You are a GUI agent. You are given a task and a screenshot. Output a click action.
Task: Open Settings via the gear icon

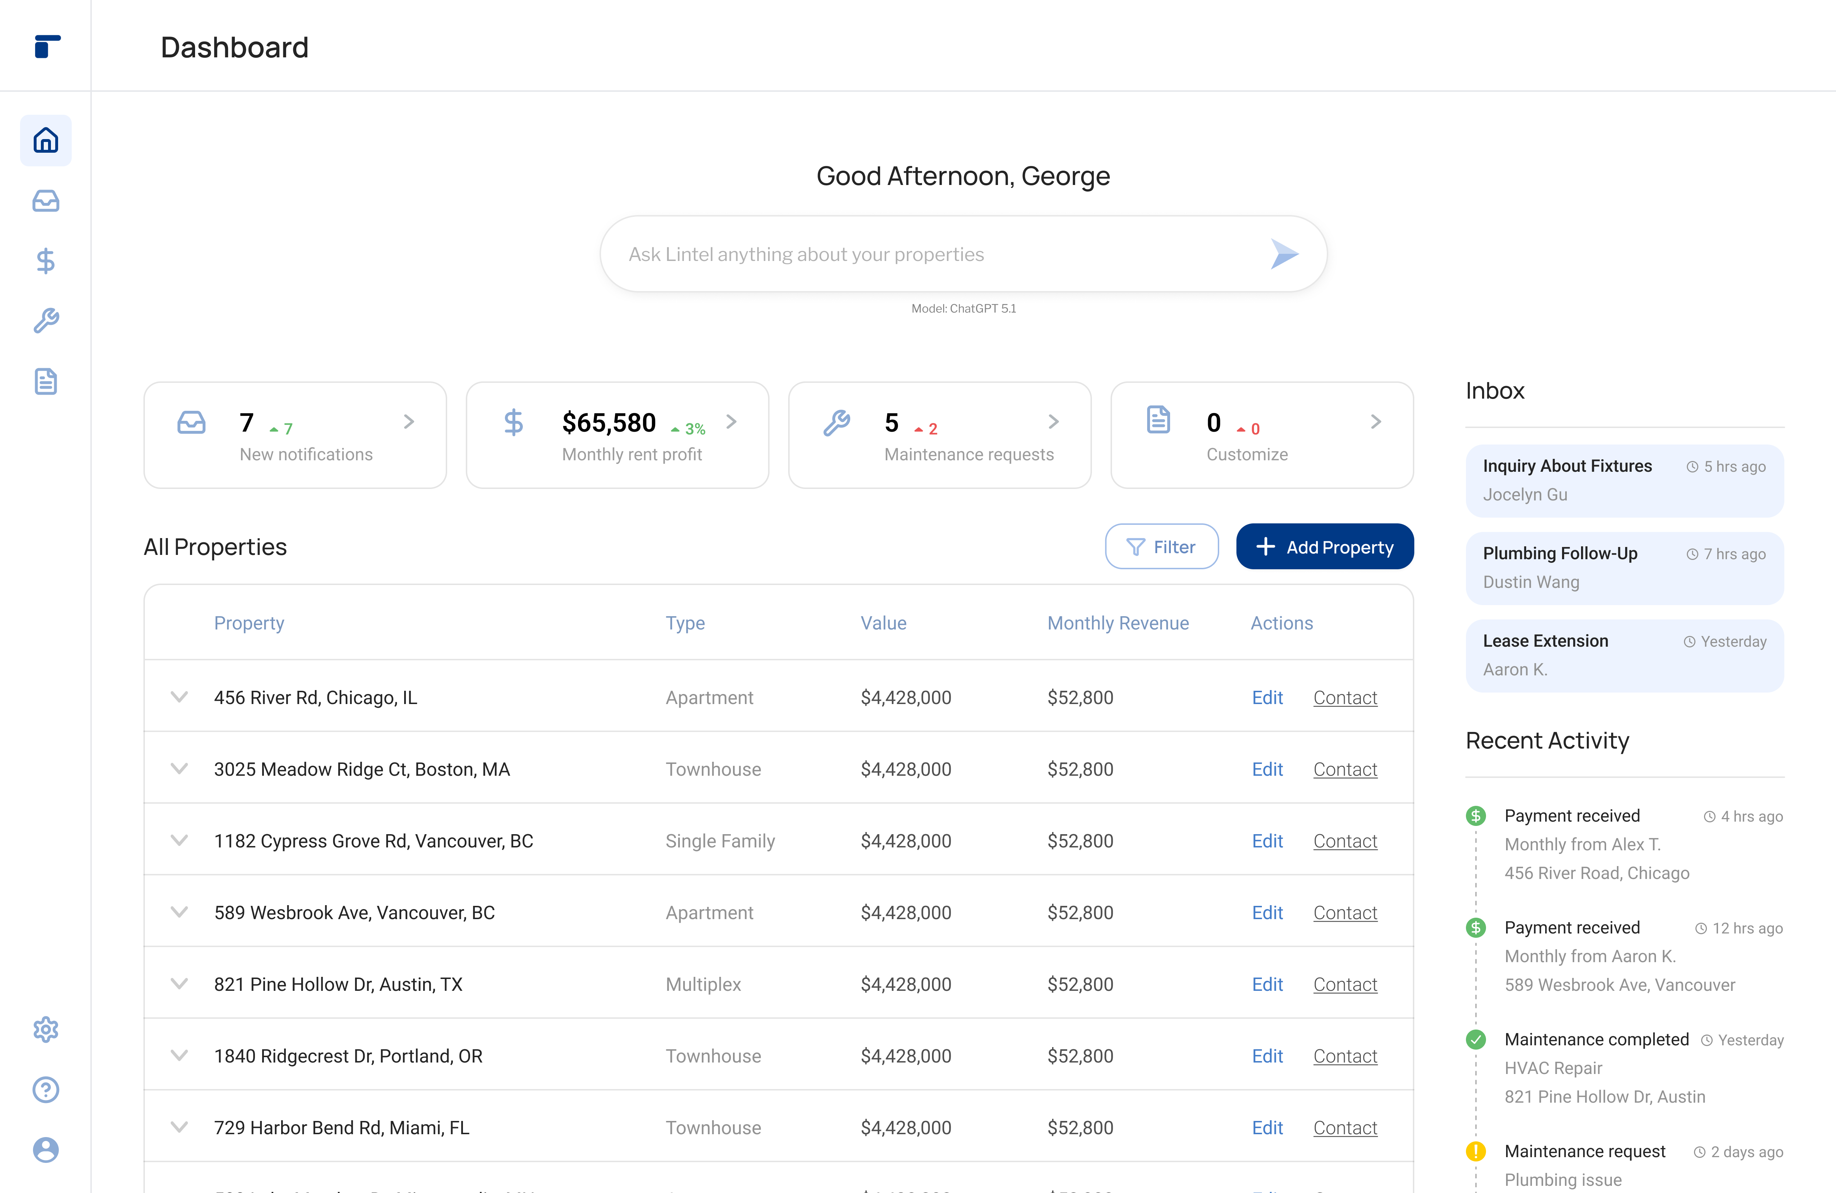click(46, 1030)
